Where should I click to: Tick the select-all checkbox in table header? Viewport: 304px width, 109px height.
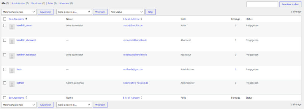(5, 19)
